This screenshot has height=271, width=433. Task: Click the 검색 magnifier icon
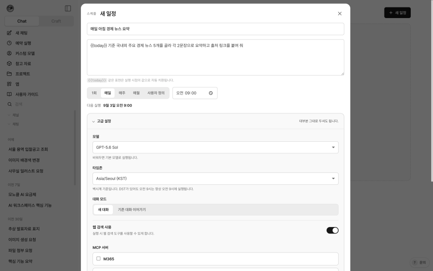click(9, 104)
